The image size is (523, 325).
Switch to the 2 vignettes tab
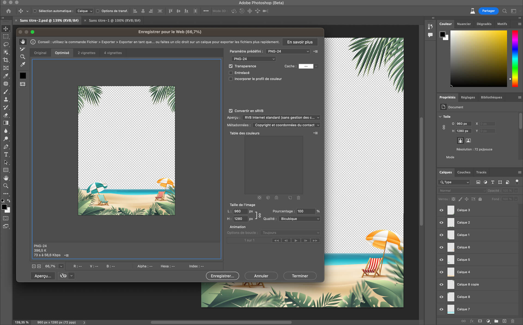[86, 53]
